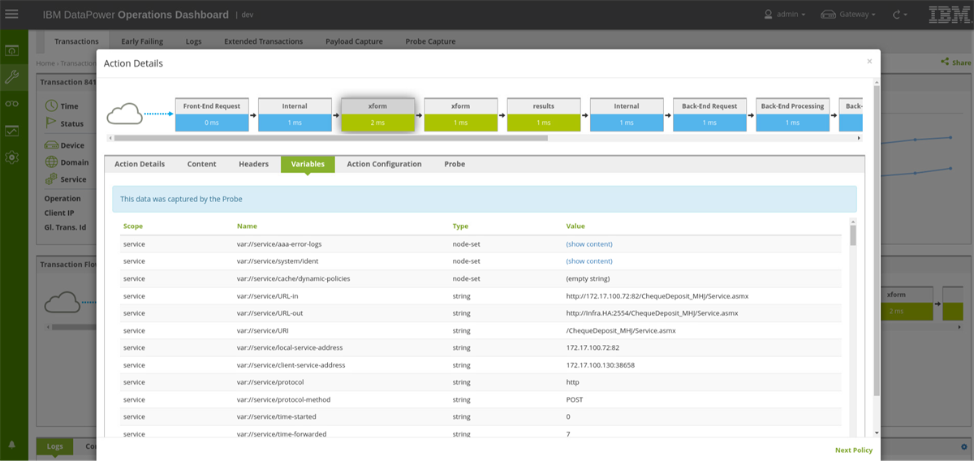
Task: Open the Payload Capture tab
Action: [354, 41]
